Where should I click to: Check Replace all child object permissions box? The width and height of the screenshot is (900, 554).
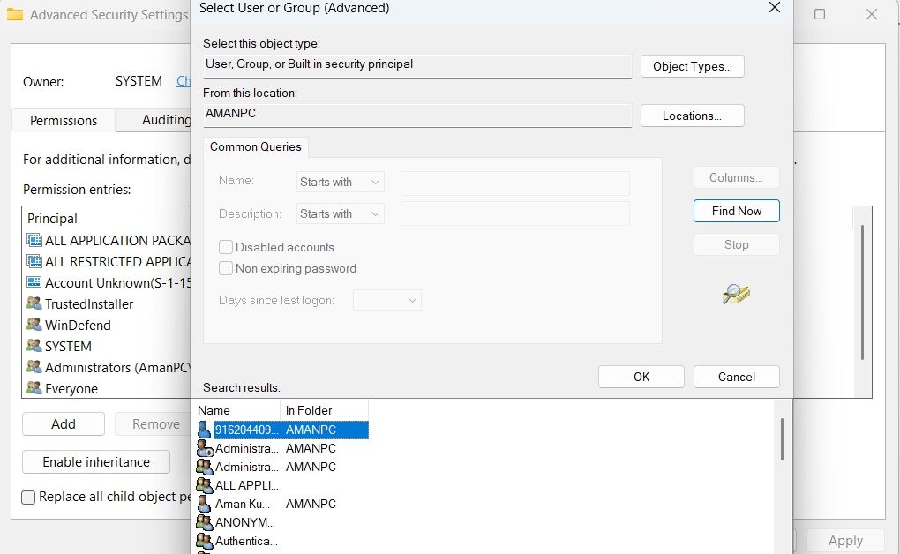pos(29,497)
